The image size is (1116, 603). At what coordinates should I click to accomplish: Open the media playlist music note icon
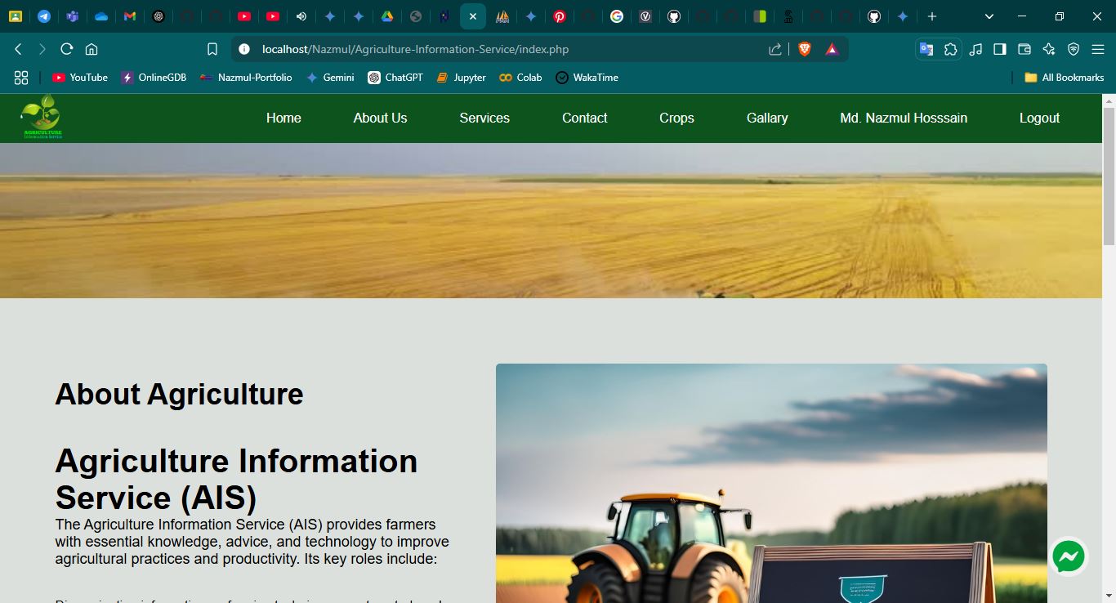point(975,49)
